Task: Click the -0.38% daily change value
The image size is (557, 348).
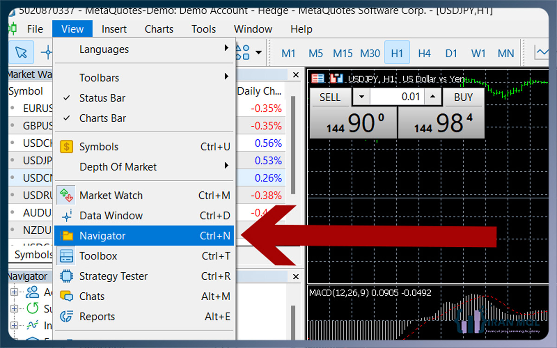Action: point(266,195)
